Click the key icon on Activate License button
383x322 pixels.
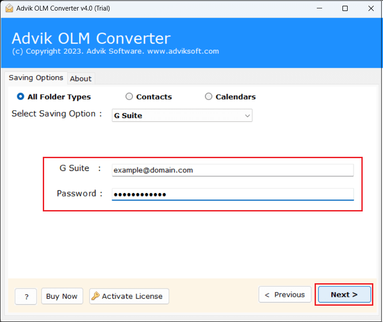click(95, 296)
